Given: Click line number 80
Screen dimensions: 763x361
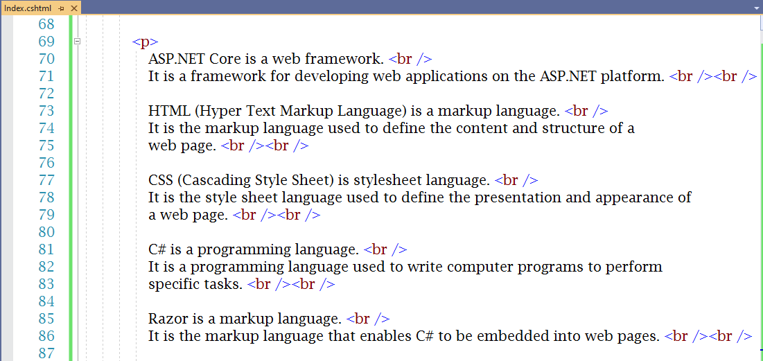Looking at the screenshot, I should 46,232.
